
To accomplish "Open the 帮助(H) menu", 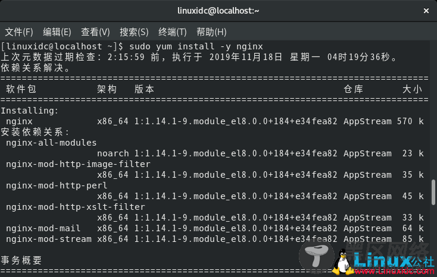I will coord(211,32).
